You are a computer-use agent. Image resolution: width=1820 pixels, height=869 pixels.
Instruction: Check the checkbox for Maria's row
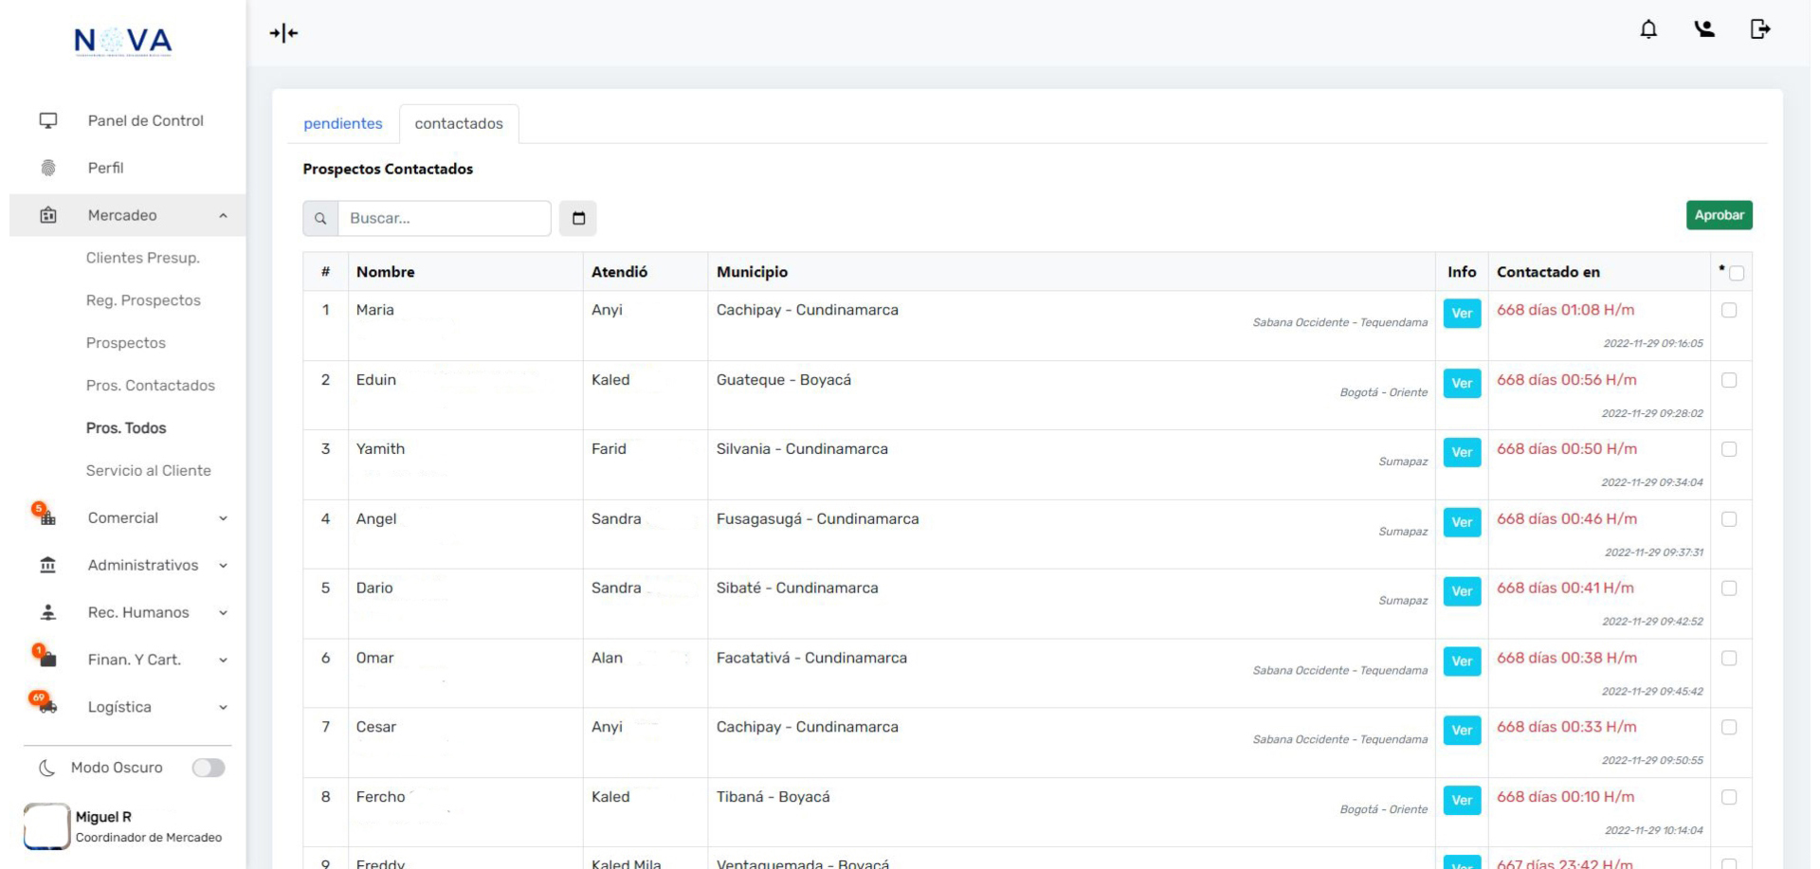[1729, 311]
